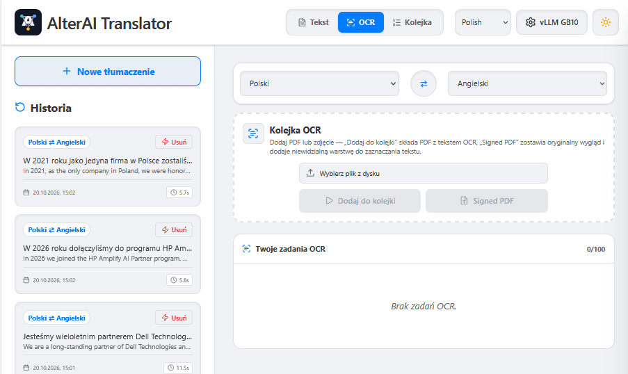Click Polski ⇄ Angielski tag on 'W 2026 roku' card
Screen dimensions: 628x374
[56, 230]
